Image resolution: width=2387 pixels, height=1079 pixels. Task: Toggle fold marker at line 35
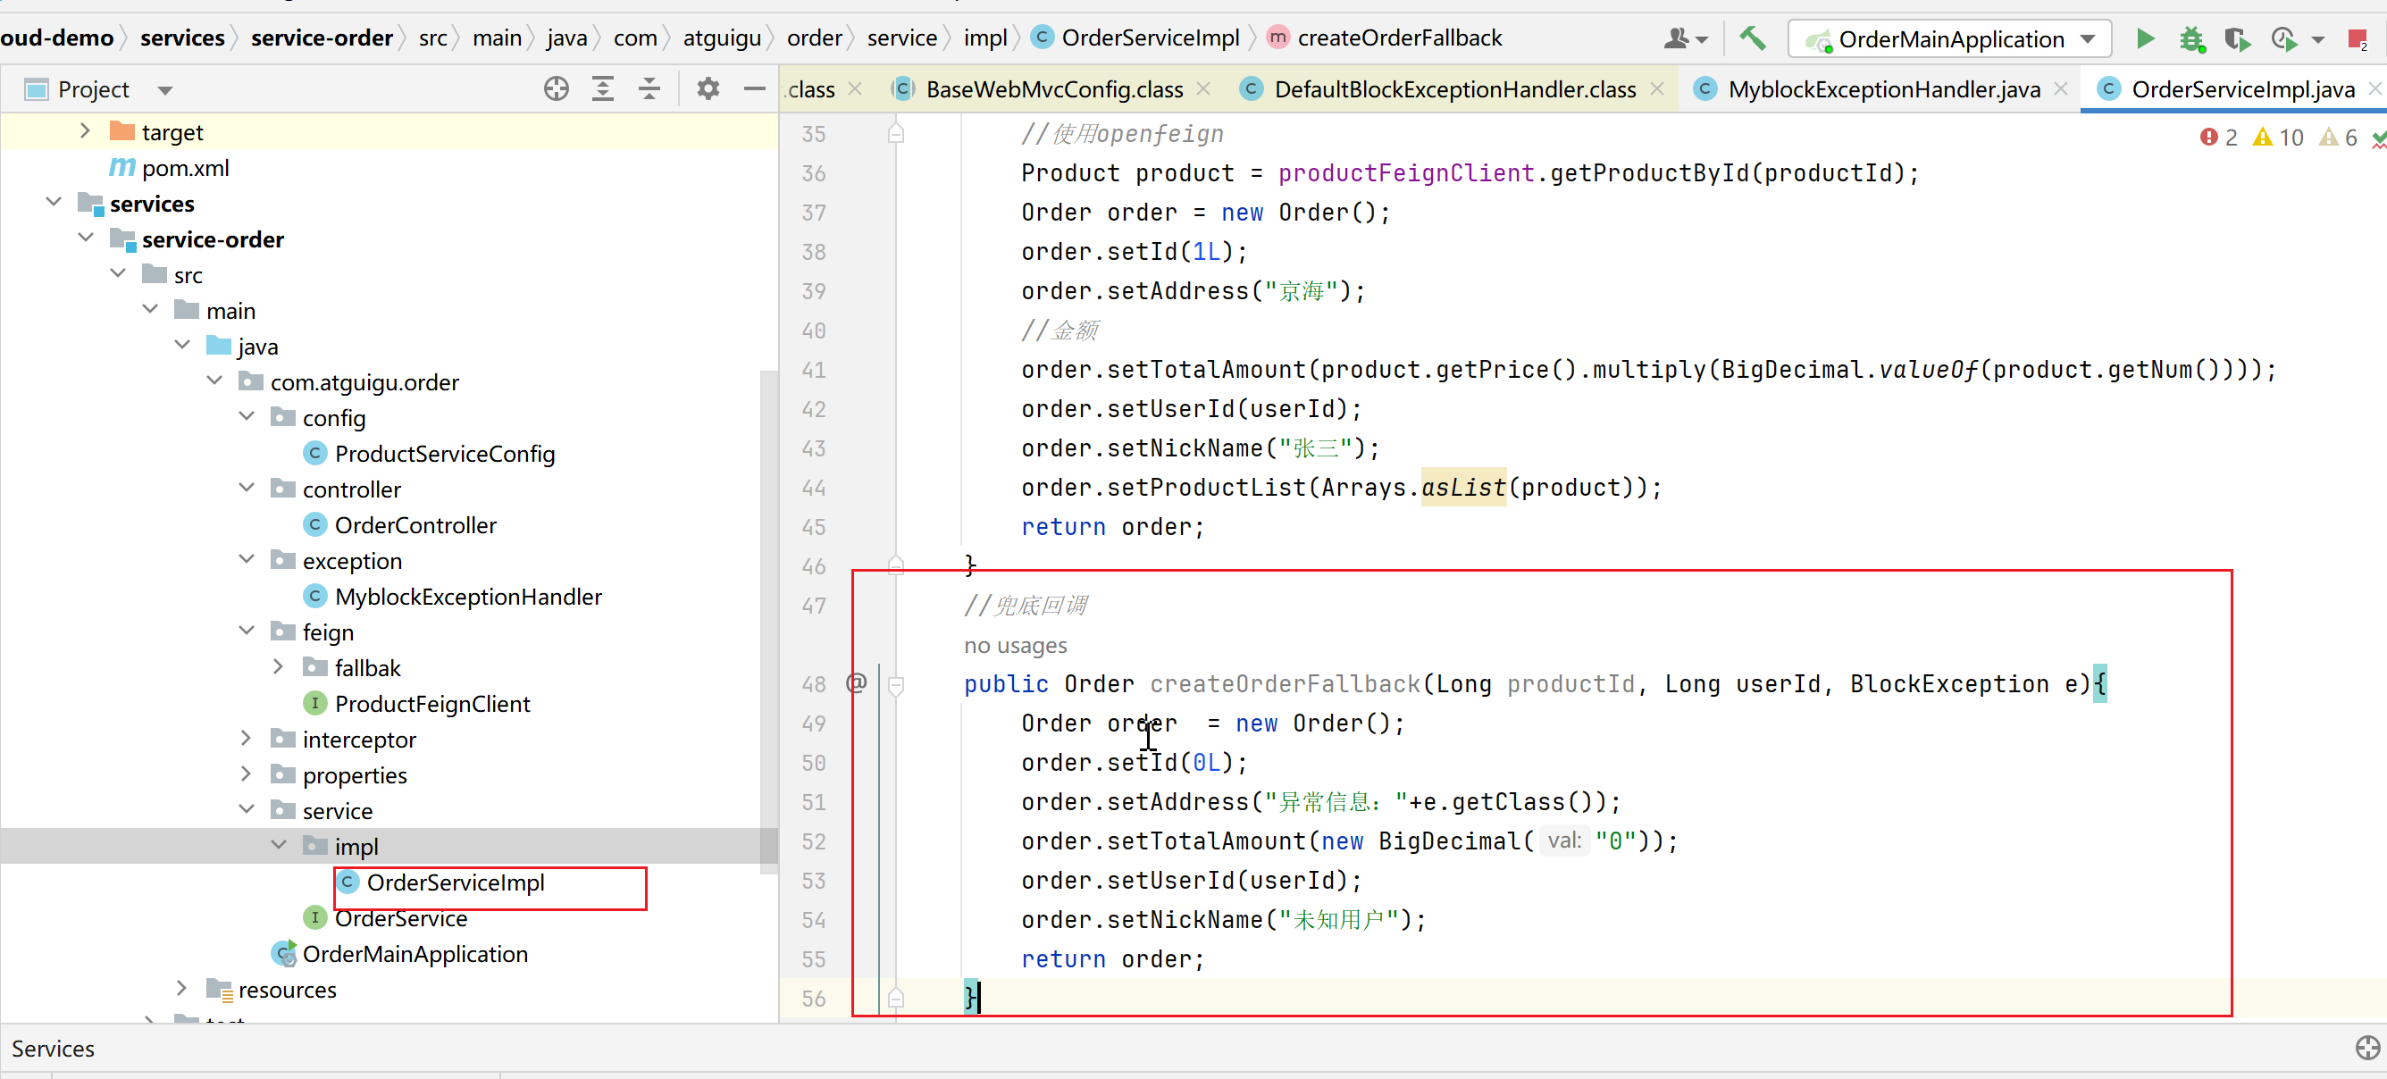(896, 134)
